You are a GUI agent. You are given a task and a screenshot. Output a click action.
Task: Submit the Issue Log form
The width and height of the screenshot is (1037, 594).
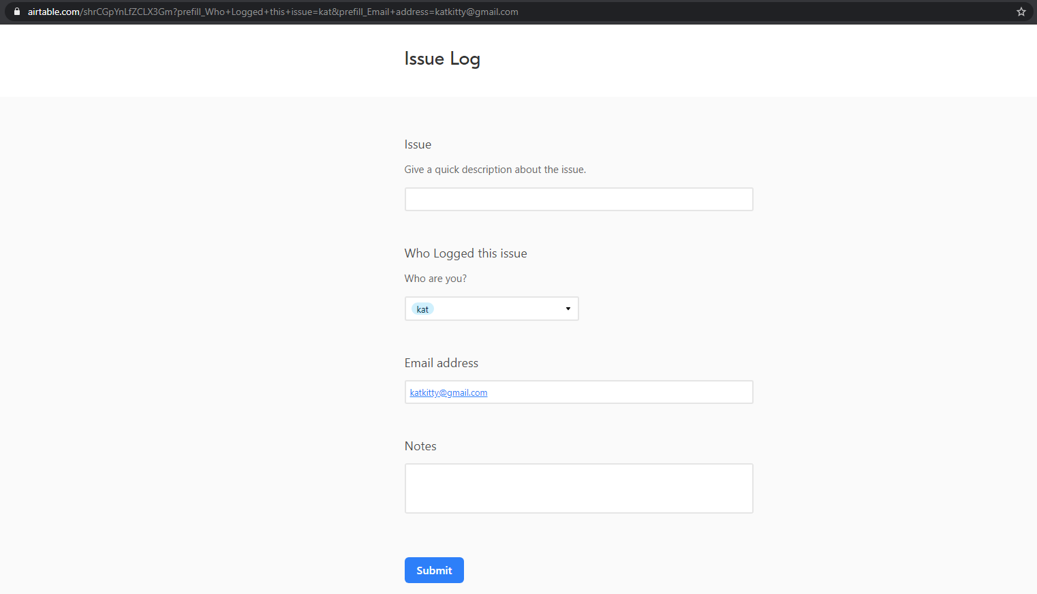point(434,570)
